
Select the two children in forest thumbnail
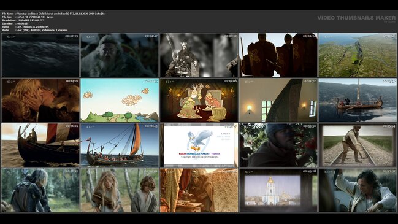pos(120,190)
